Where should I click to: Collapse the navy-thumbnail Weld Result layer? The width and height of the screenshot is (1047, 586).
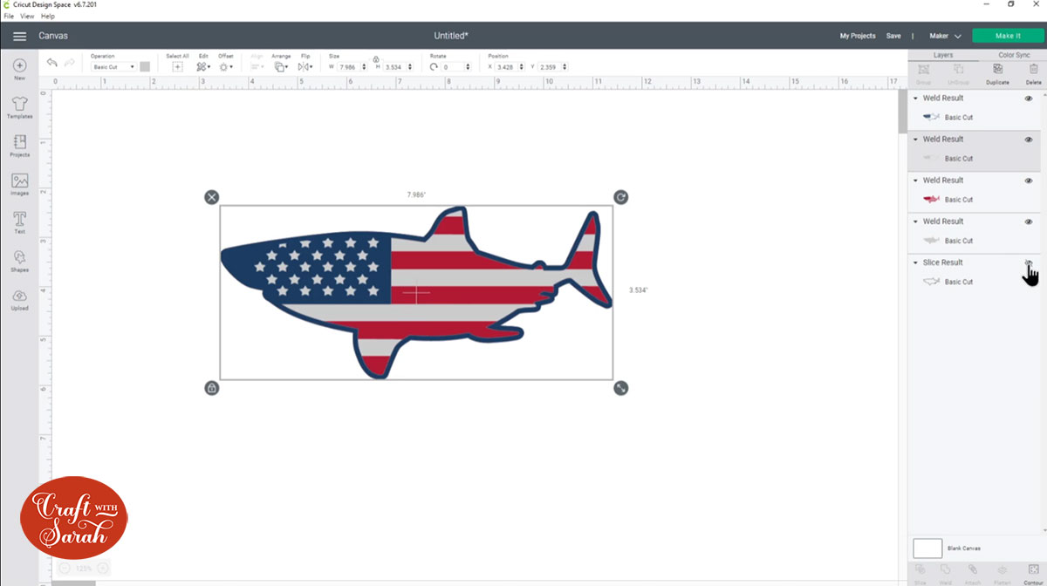pos(915,99)
